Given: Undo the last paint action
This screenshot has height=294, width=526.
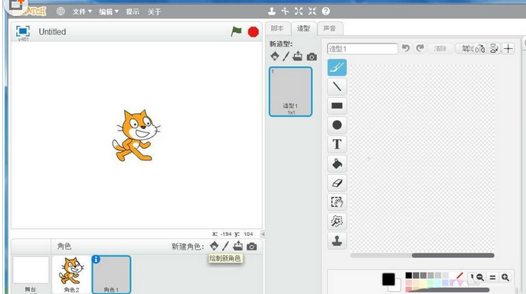Looking at the screenshot, I should click(x=406, y=48).
